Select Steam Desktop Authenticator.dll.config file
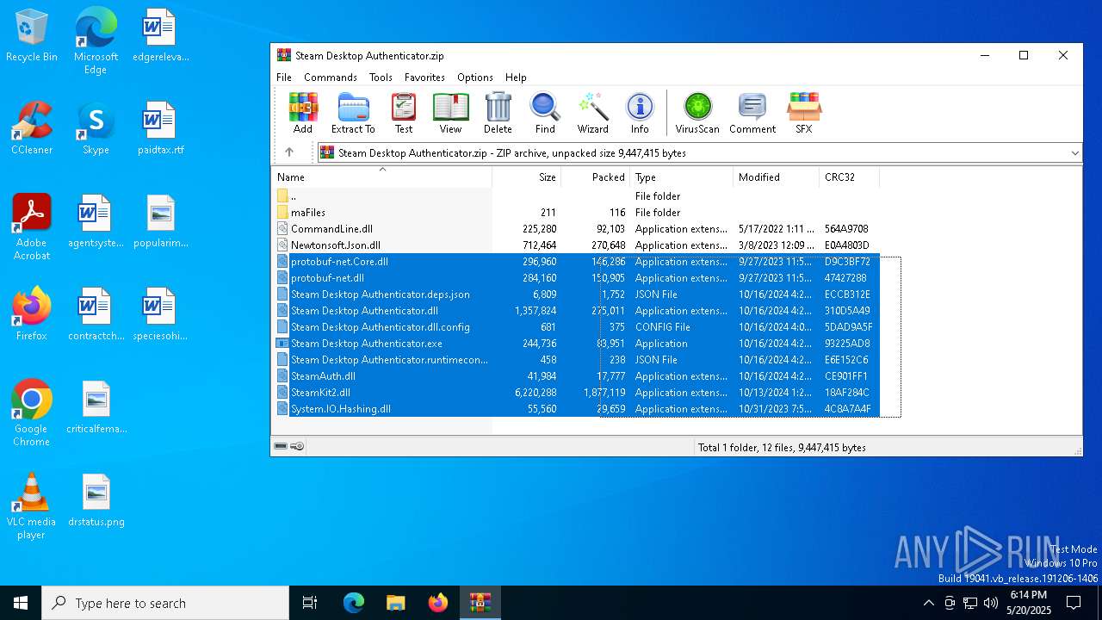The height and width of the screenshot is (620, 1102). tap(577, 327)
